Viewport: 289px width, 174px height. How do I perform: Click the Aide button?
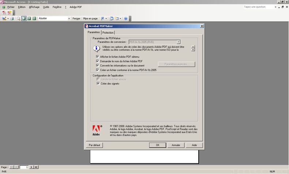point(194,145)
